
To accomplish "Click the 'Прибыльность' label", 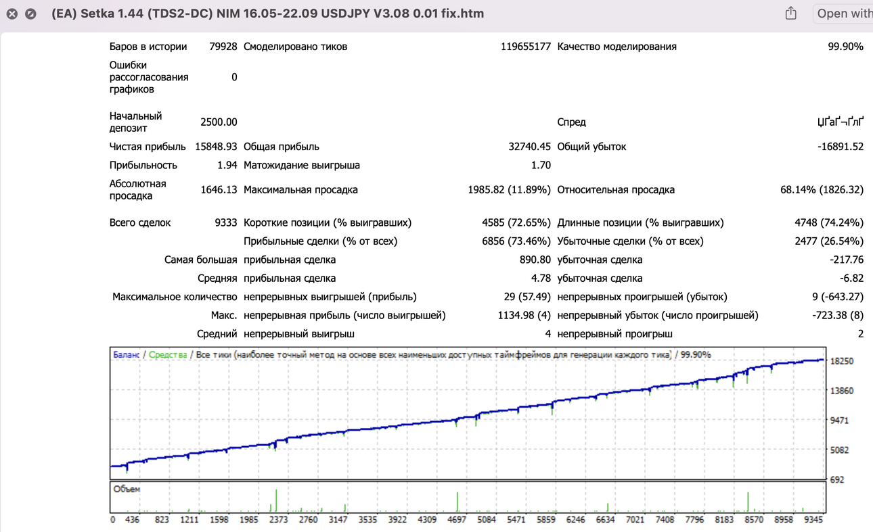I will tap(143, 165).
